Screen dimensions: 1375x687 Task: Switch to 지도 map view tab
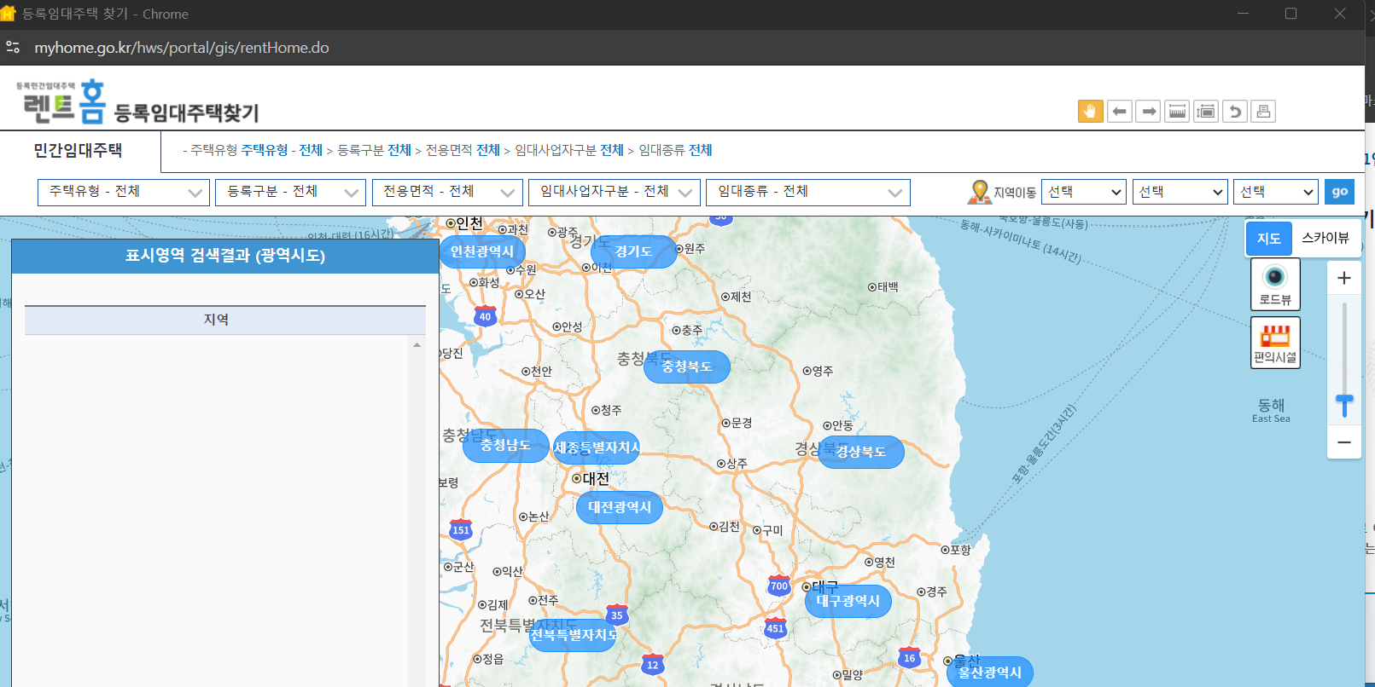tap(1268, 239)
